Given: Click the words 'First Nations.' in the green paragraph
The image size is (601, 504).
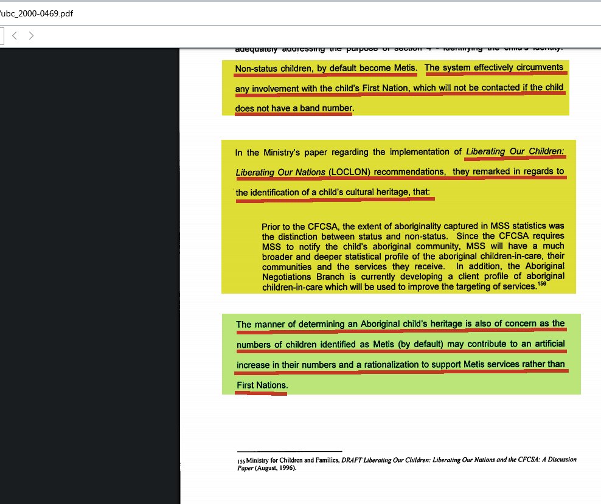Looking at the screenshot, I should click(262, 385).
